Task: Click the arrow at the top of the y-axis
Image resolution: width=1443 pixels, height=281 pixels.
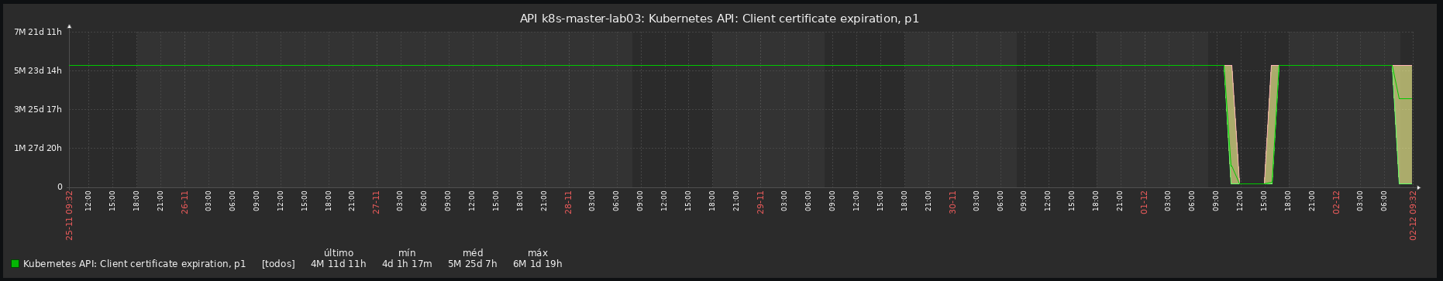Action: [x=69, y=27]
